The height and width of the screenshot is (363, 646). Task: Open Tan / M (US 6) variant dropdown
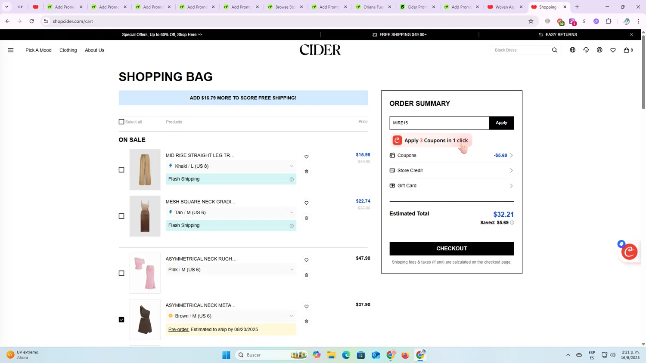tap(231, 212)
